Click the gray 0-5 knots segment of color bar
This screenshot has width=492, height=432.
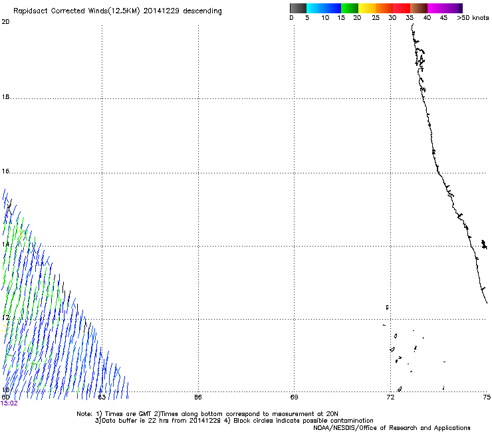pos(298,8)
